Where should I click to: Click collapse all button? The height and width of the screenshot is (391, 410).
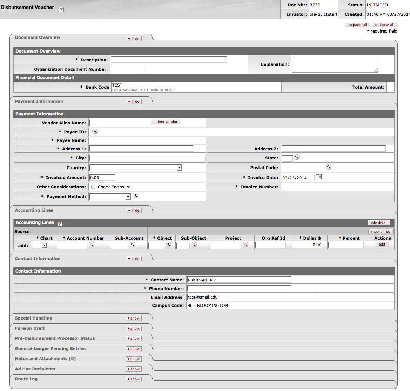[384, 25]
